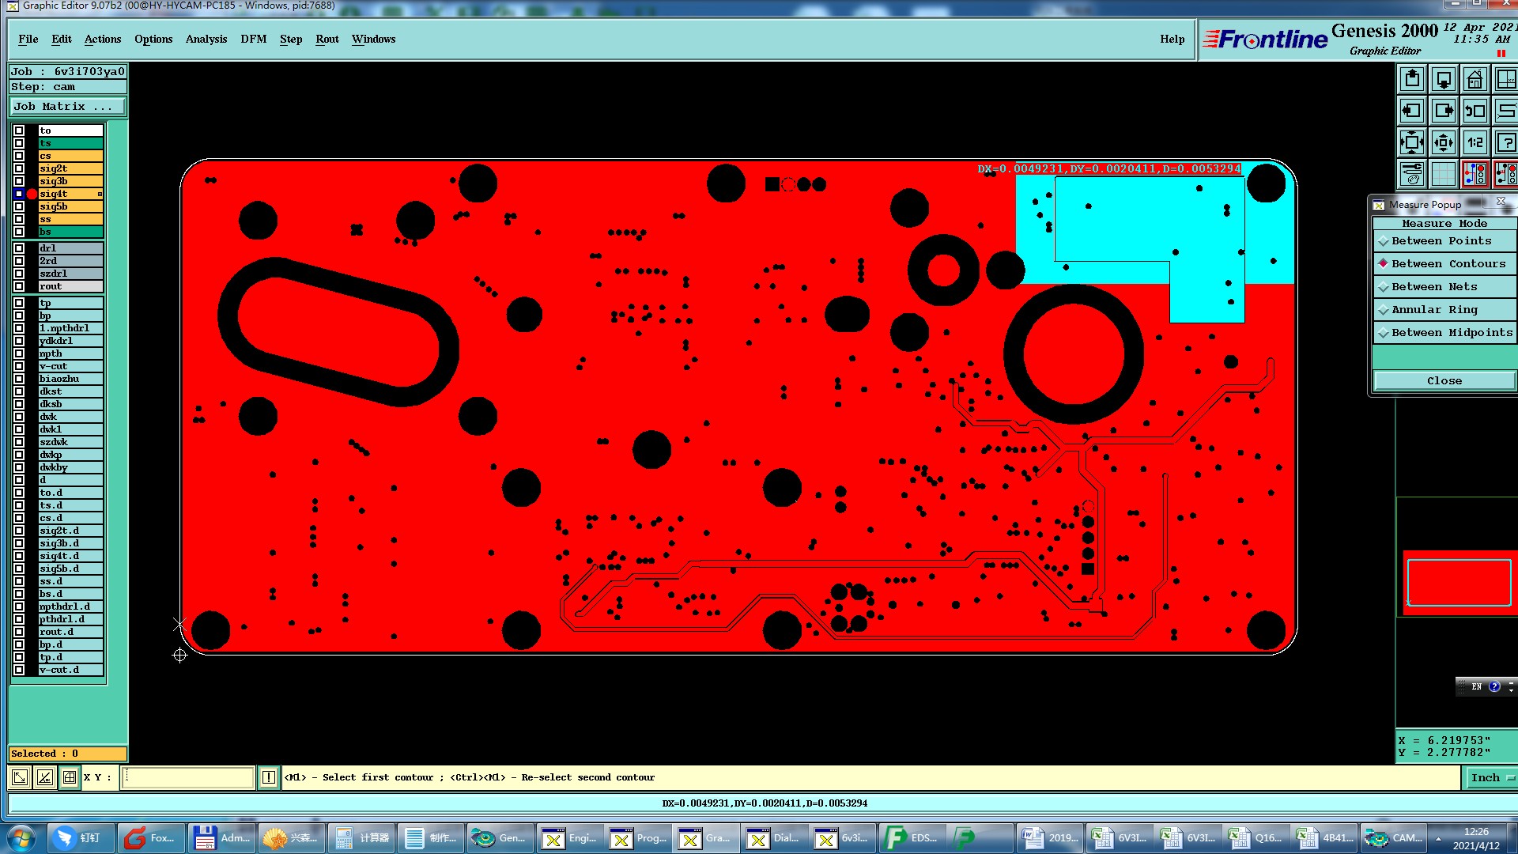Viewport: 1518px width, 854px height.
Task: Click the zoom-out arrows view icon
Action: [x=1443, y=143]
